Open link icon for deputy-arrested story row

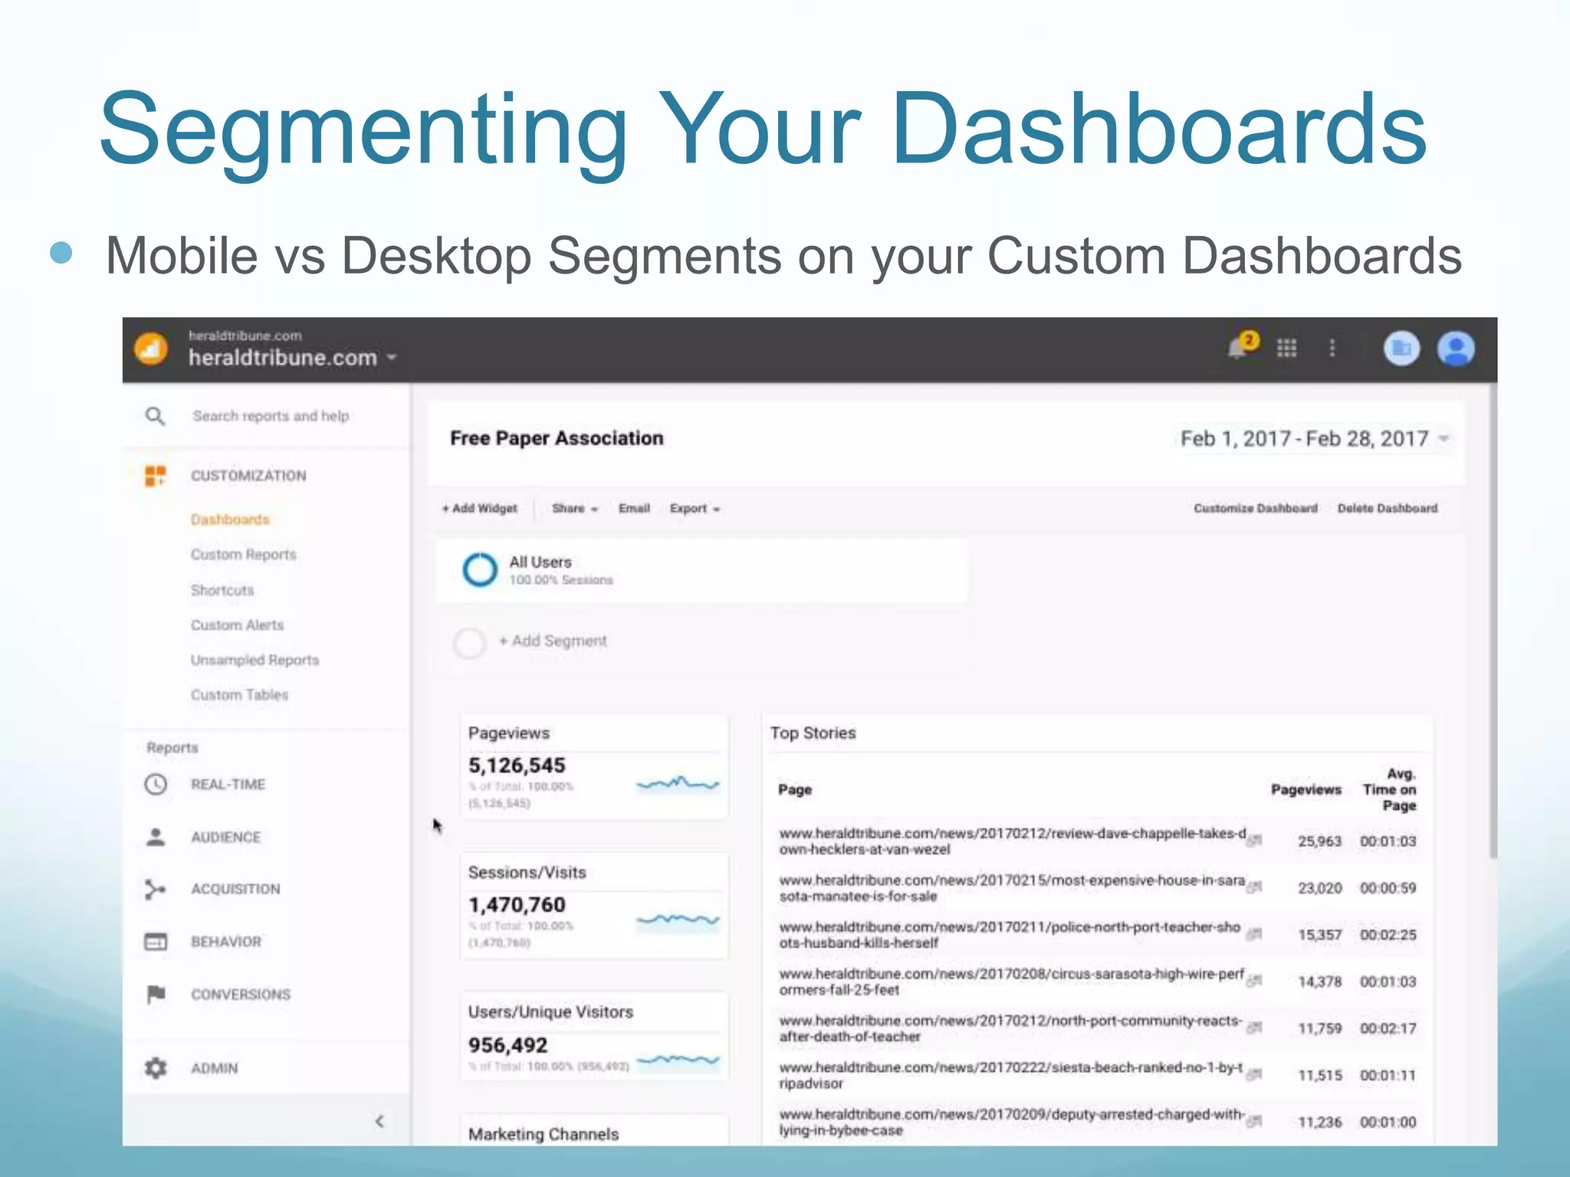pyautogui.click(x=1254, y=1121)
